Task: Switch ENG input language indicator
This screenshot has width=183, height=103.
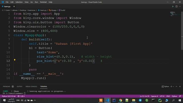Action: coord(18,100)
